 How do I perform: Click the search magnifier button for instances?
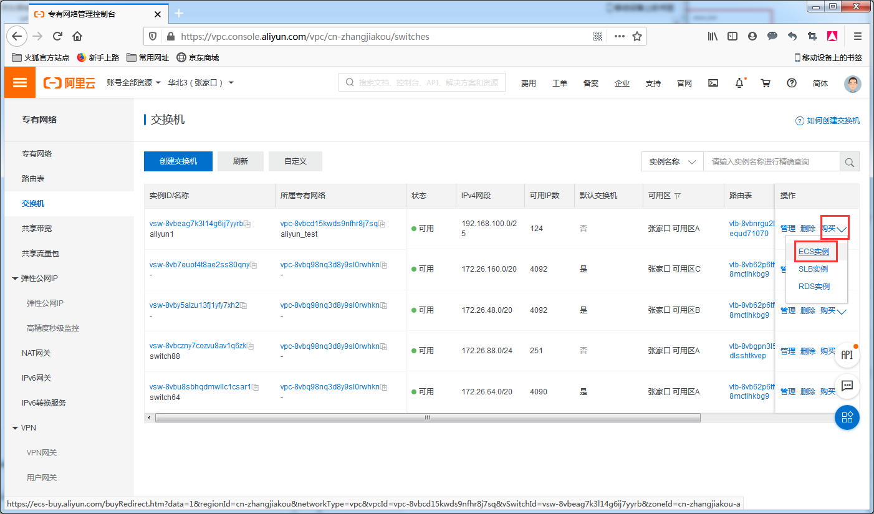(x=849, y=162)
